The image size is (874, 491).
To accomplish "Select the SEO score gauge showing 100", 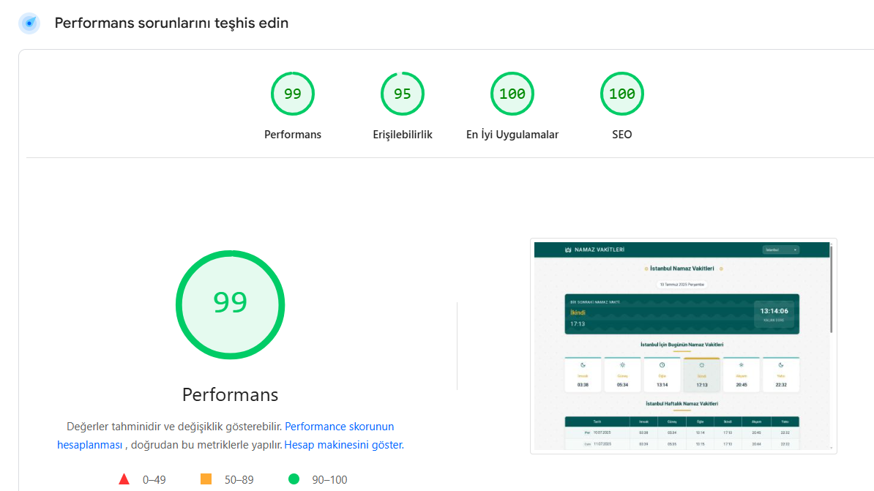I will click(622, 94).
